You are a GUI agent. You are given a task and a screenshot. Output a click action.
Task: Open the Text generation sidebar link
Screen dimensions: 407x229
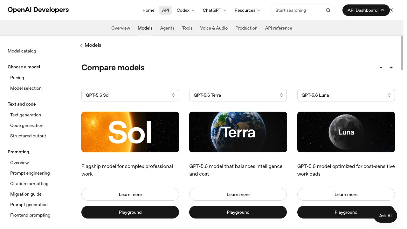pos(25,115)
